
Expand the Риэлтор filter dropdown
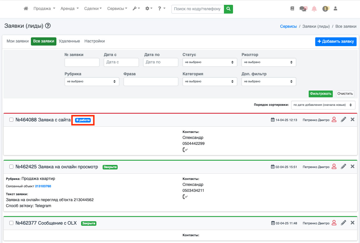tap(269, 62)
